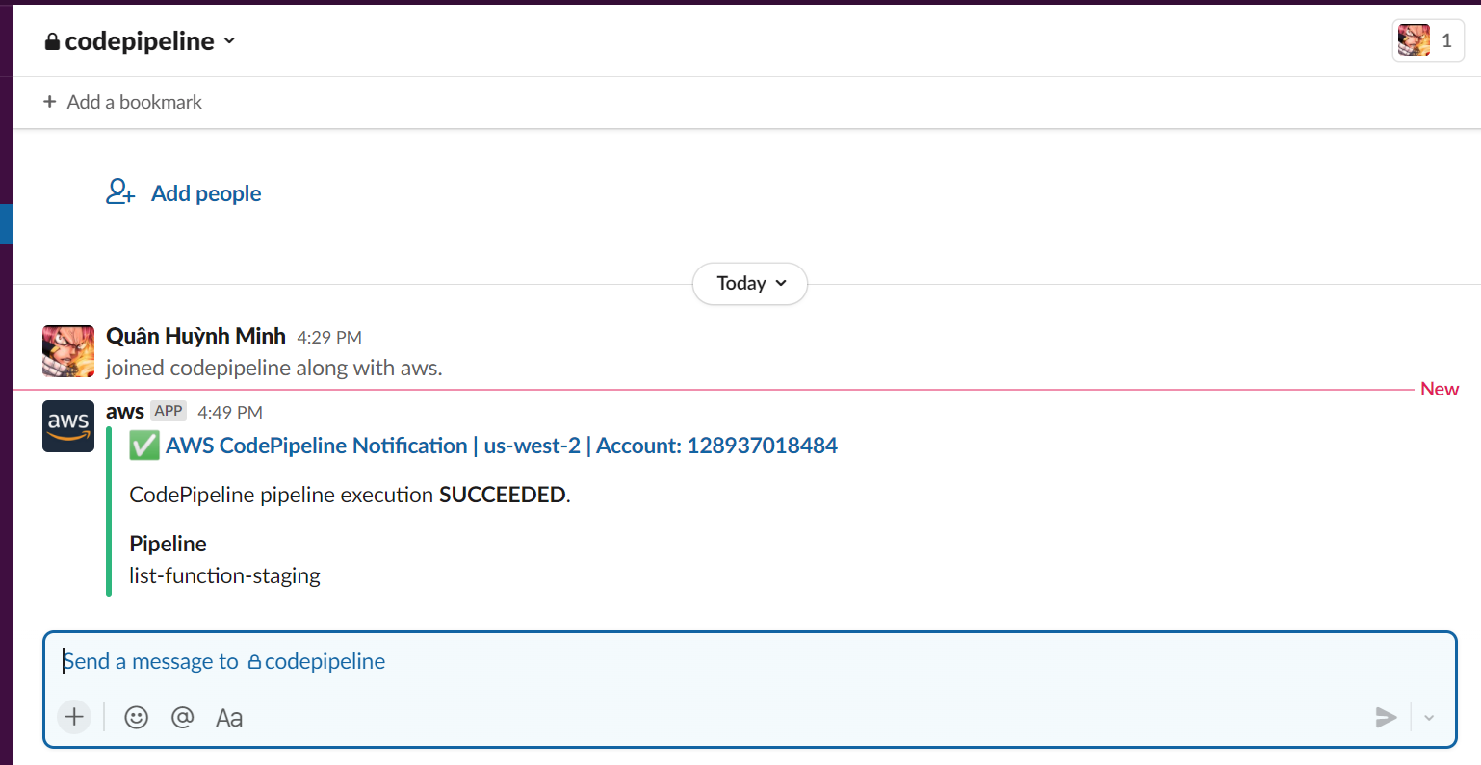Click the plus attachment icon in composer
The height and width of the screenshot is (765, 1481).
[74, 717]
